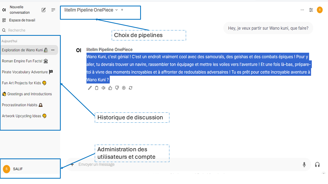Collapse the sidebar using the menu-lines icon
328x184 pixels.
coord(53,10)
